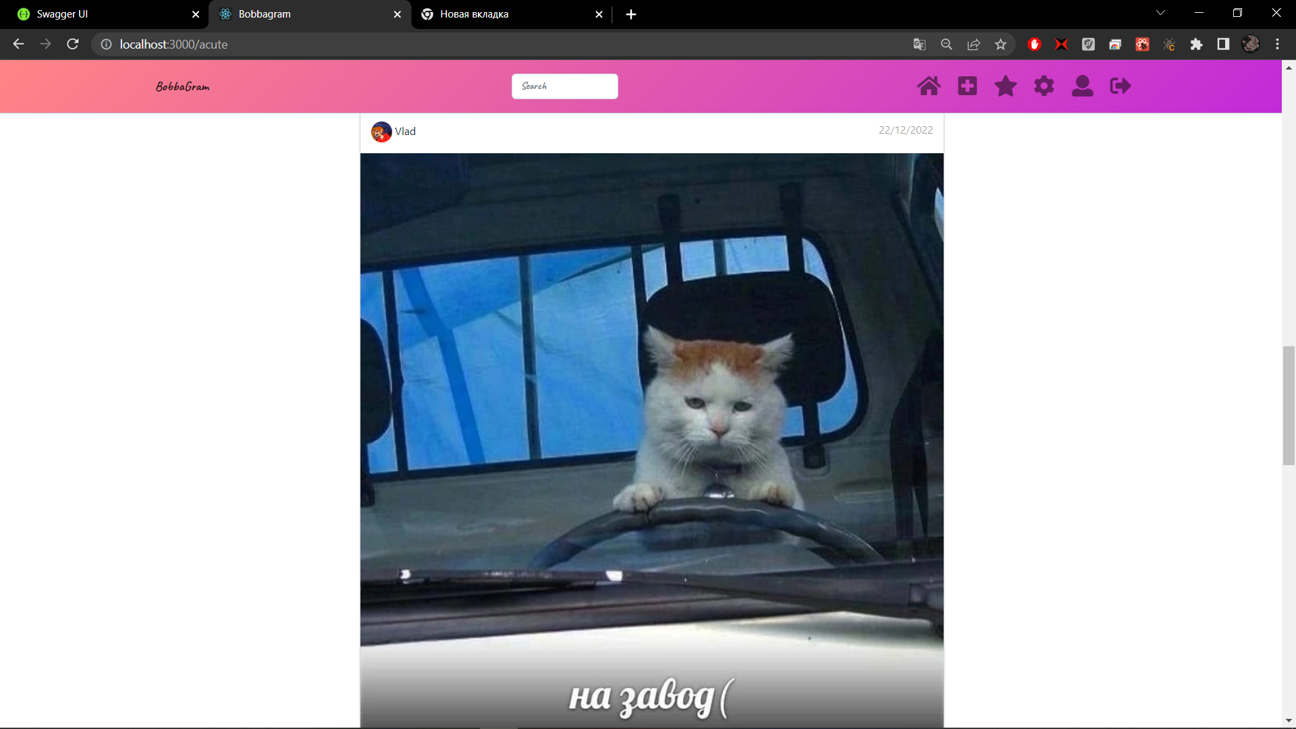The image size is (1296, 729).
Task: Click the Vlad username link
Action: tap(405, 132)
